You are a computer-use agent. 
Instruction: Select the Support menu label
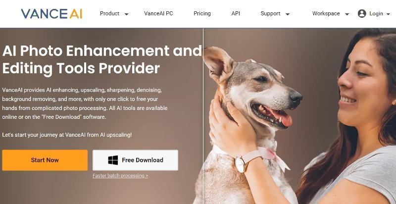click(x=270, y=14)
